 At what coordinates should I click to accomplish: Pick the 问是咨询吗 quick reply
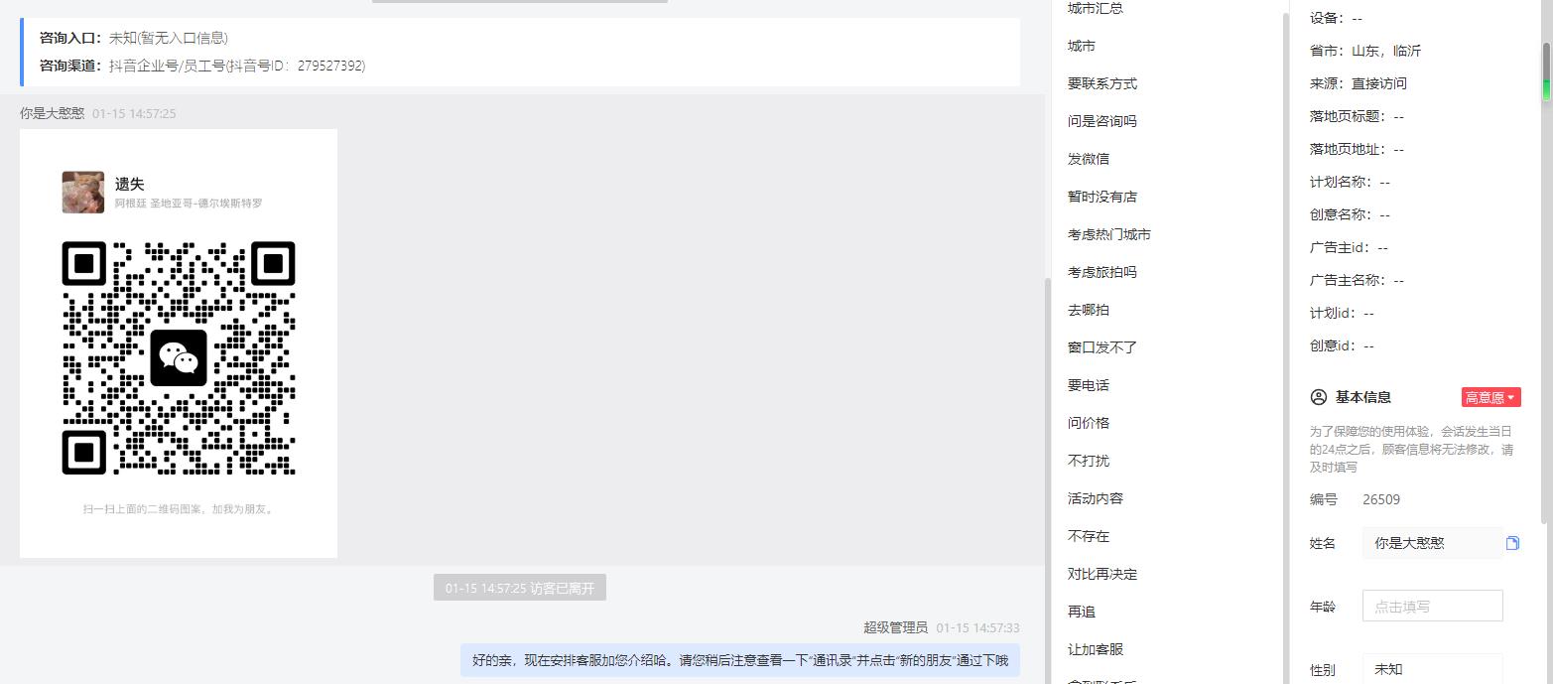pos(1102,121)
